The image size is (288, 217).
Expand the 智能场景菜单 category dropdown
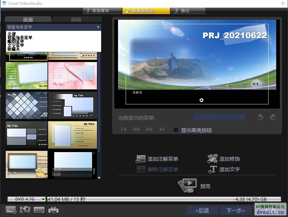pos(99,27)
